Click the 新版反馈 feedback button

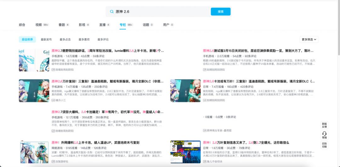click(x=324, y=125)
